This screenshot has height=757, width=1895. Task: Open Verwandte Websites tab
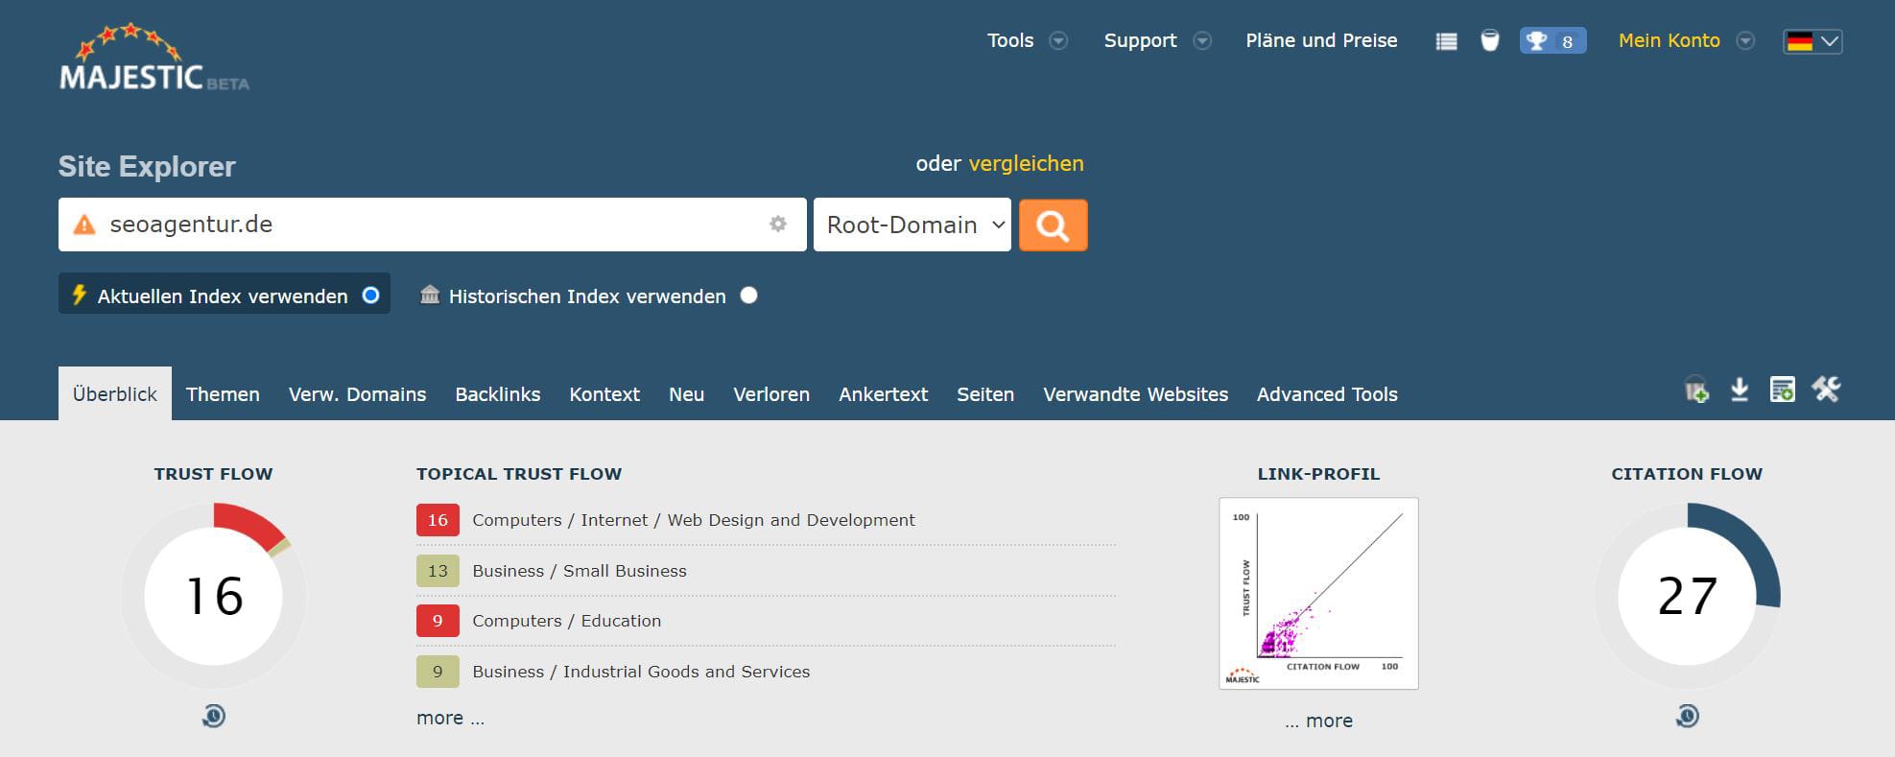pos(1135,393)
